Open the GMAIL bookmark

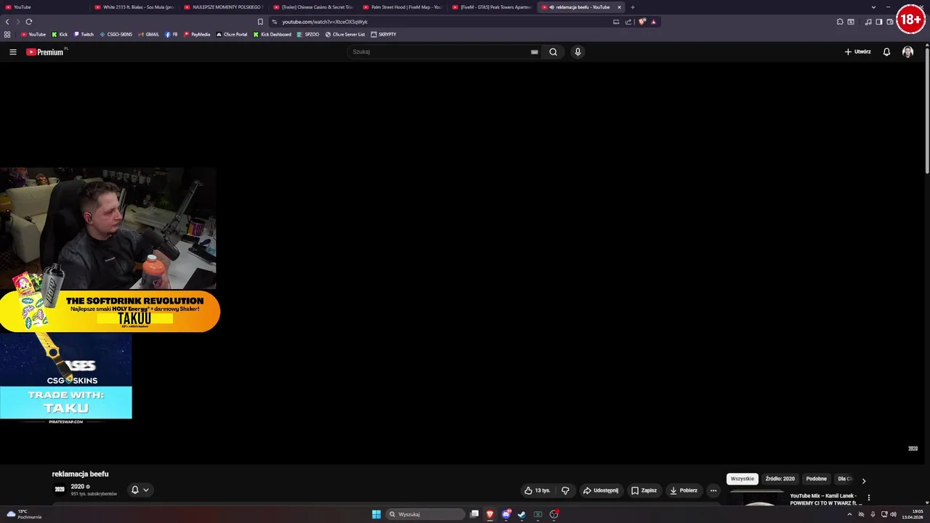coord(149,34)
